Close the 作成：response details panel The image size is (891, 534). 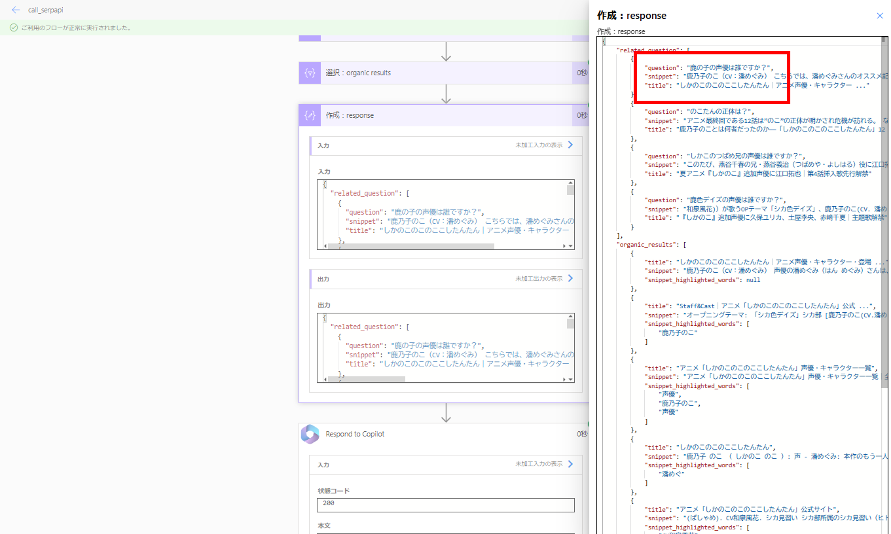pyautogui.click(x=880, y=16)
